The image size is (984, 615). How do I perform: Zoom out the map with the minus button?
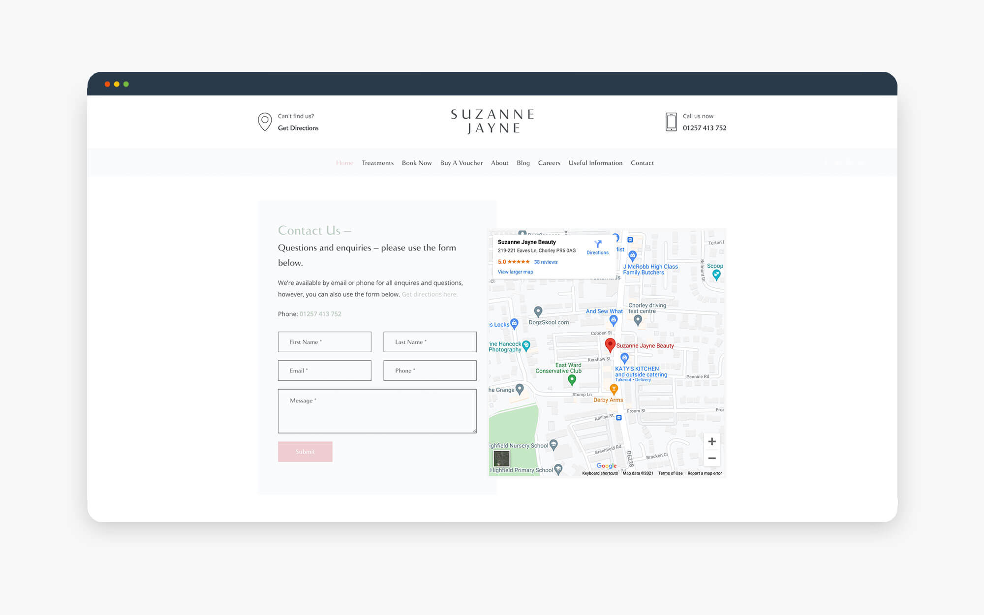(712, 458)
